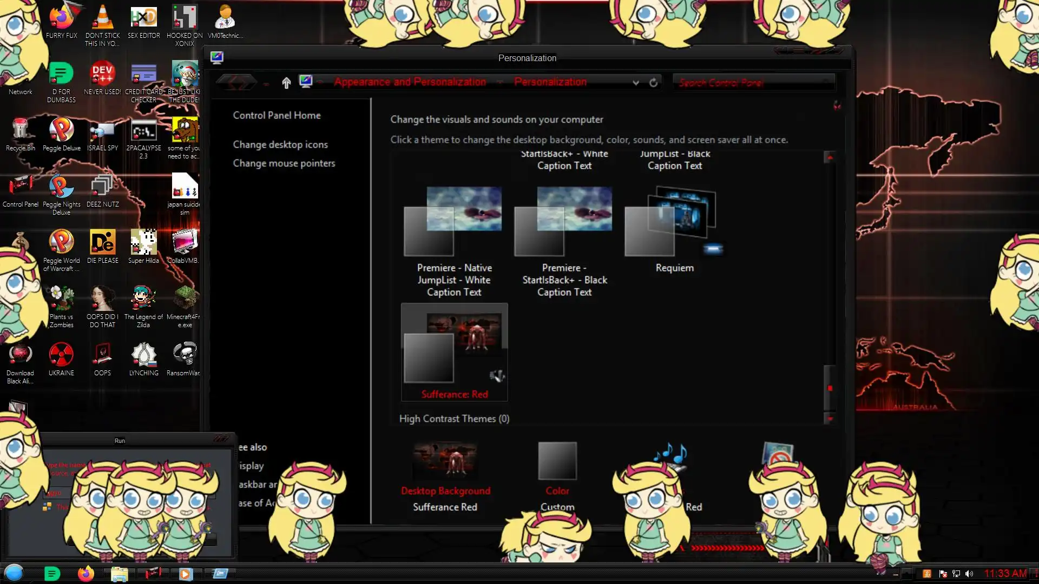Open Control Panel Home link
The height and width of the screenshot is (584, 1039).
point(277,115)
